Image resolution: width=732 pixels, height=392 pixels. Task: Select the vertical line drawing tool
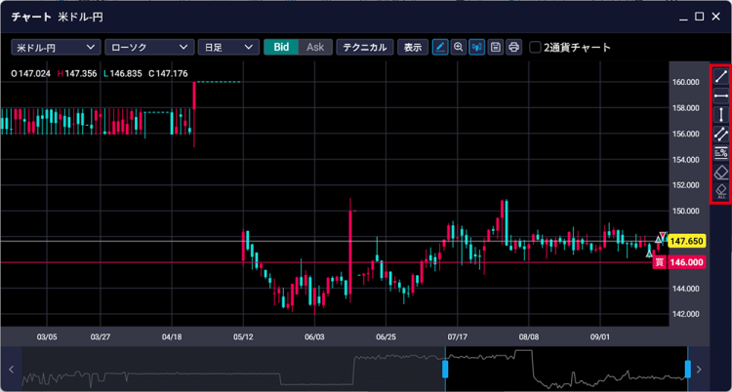coord(721,114)
